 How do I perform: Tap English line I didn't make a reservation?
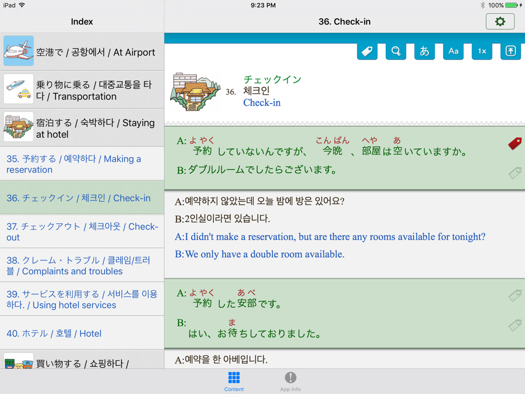point(330,237)
